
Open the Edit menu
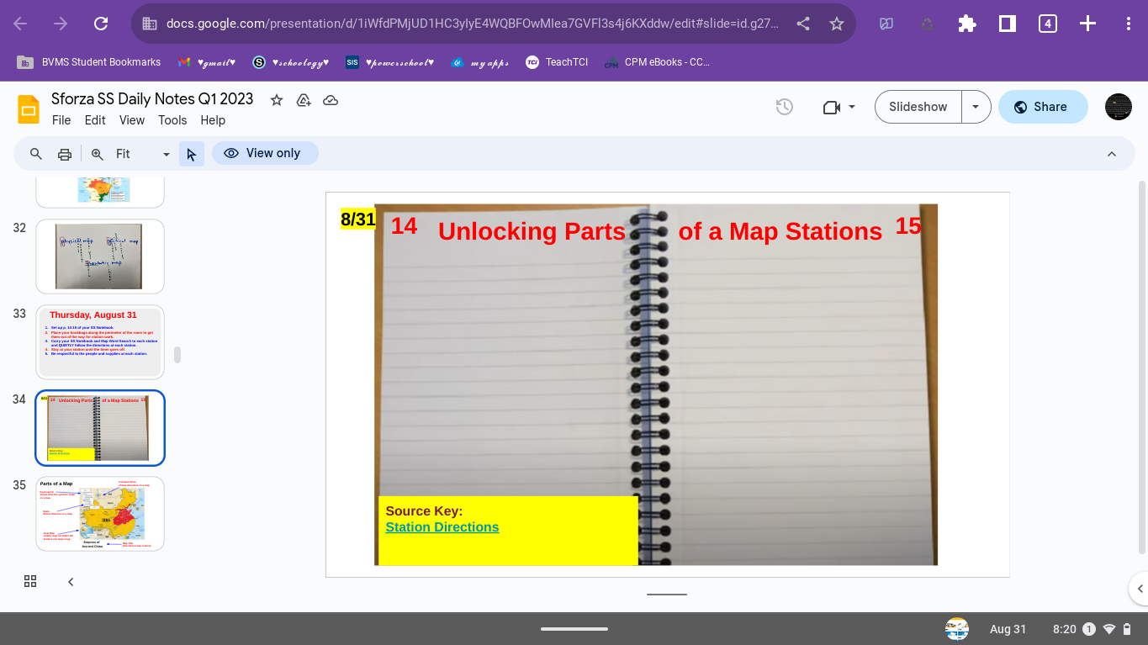point(95,120)
